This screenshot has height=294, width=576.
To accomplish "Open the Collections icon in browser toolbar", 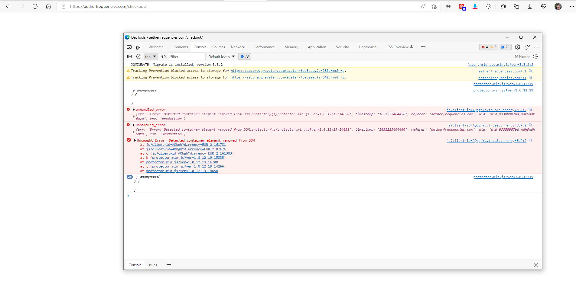I will coord(516,6).
